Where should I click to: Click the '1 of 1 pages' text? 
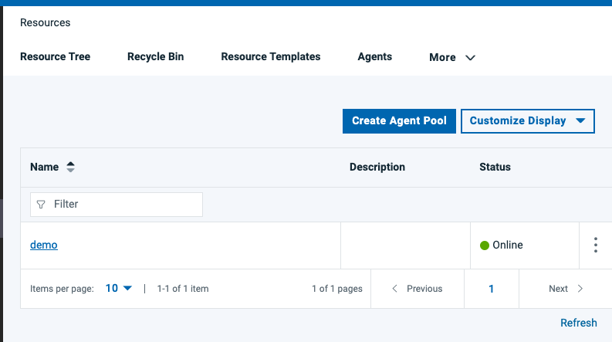click(336, 289)
